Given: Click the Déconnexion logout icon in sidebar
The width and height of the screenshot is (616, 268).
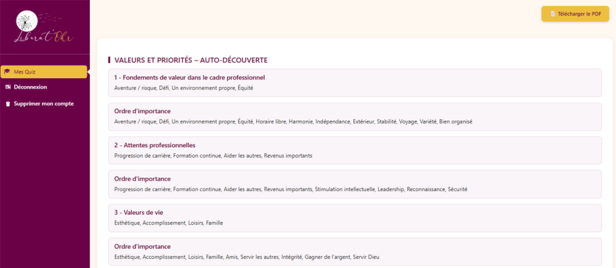Looking at the screenshot, I should [7, 87].
